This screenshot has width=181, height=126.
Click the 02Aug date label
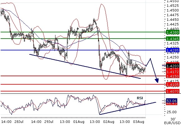pos(109,122)
